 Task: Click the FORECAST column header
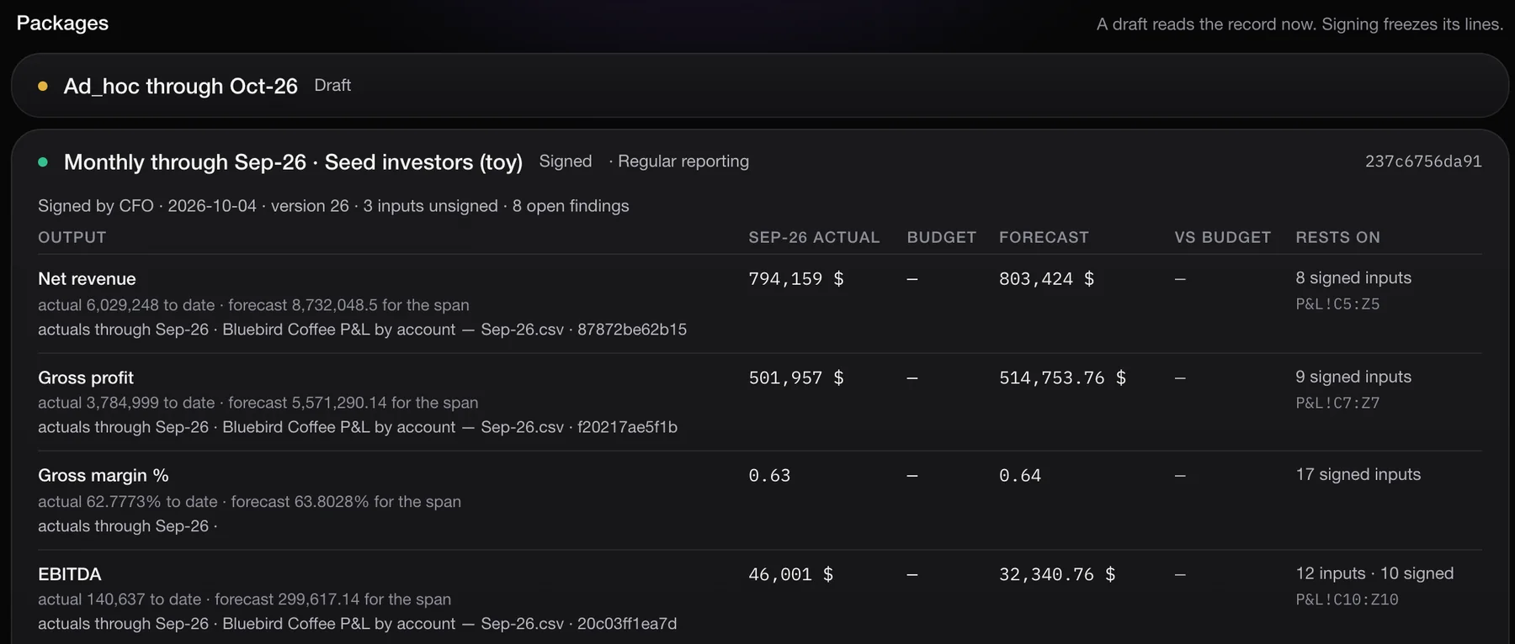tap(1044, 237)
